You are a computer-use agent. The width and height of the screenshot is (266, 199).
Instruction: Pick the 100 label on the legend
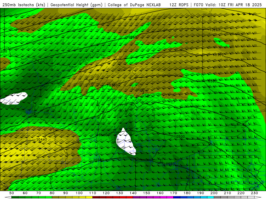click(x=79, y=193)
